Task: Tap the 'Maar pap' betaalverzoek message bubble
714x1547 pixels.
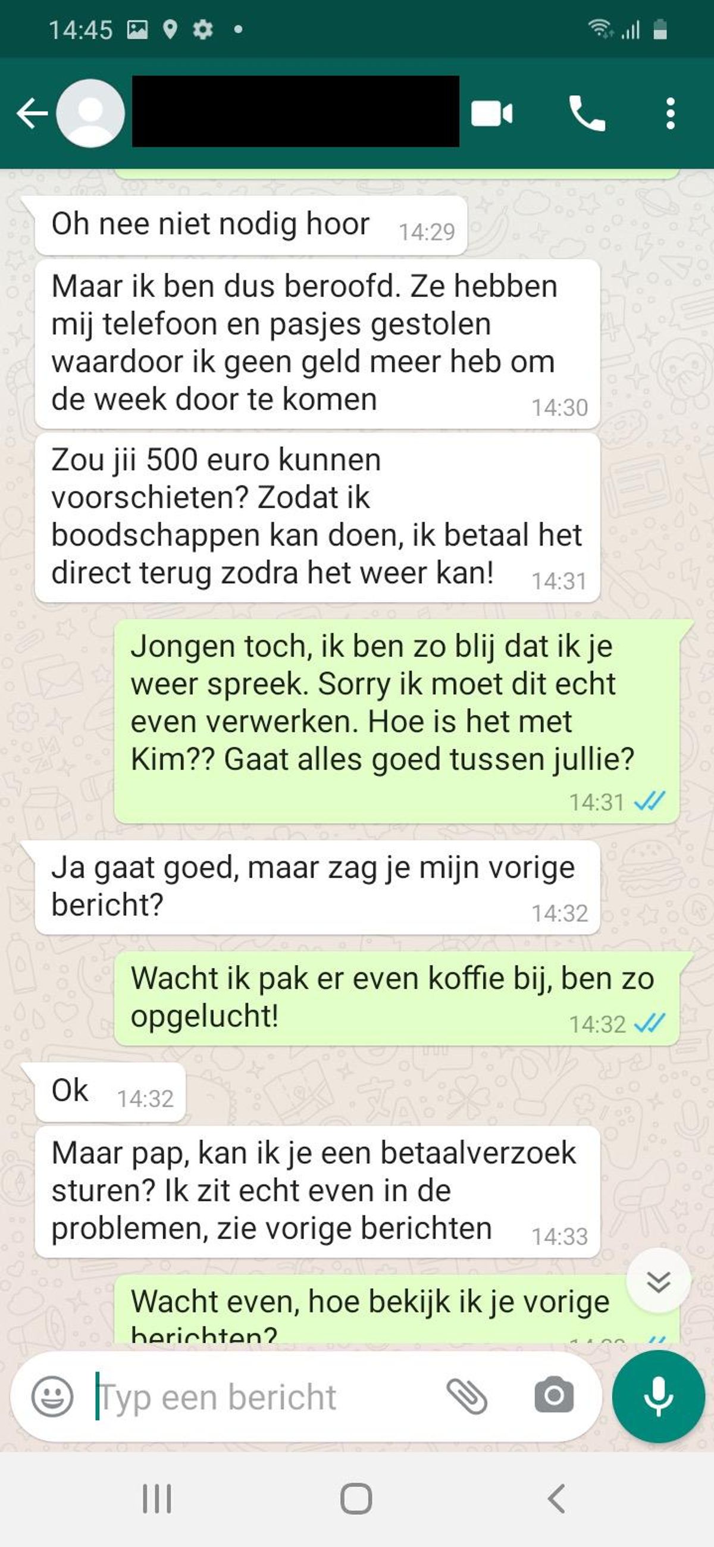Action: [318, 1191]
